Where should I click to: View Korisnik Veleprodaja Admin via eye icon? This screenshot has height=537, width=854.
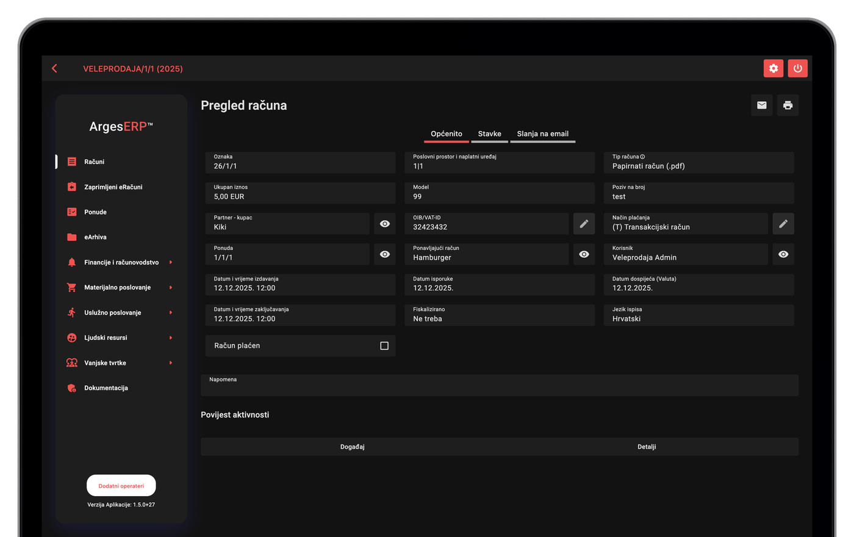coord(783,254)
